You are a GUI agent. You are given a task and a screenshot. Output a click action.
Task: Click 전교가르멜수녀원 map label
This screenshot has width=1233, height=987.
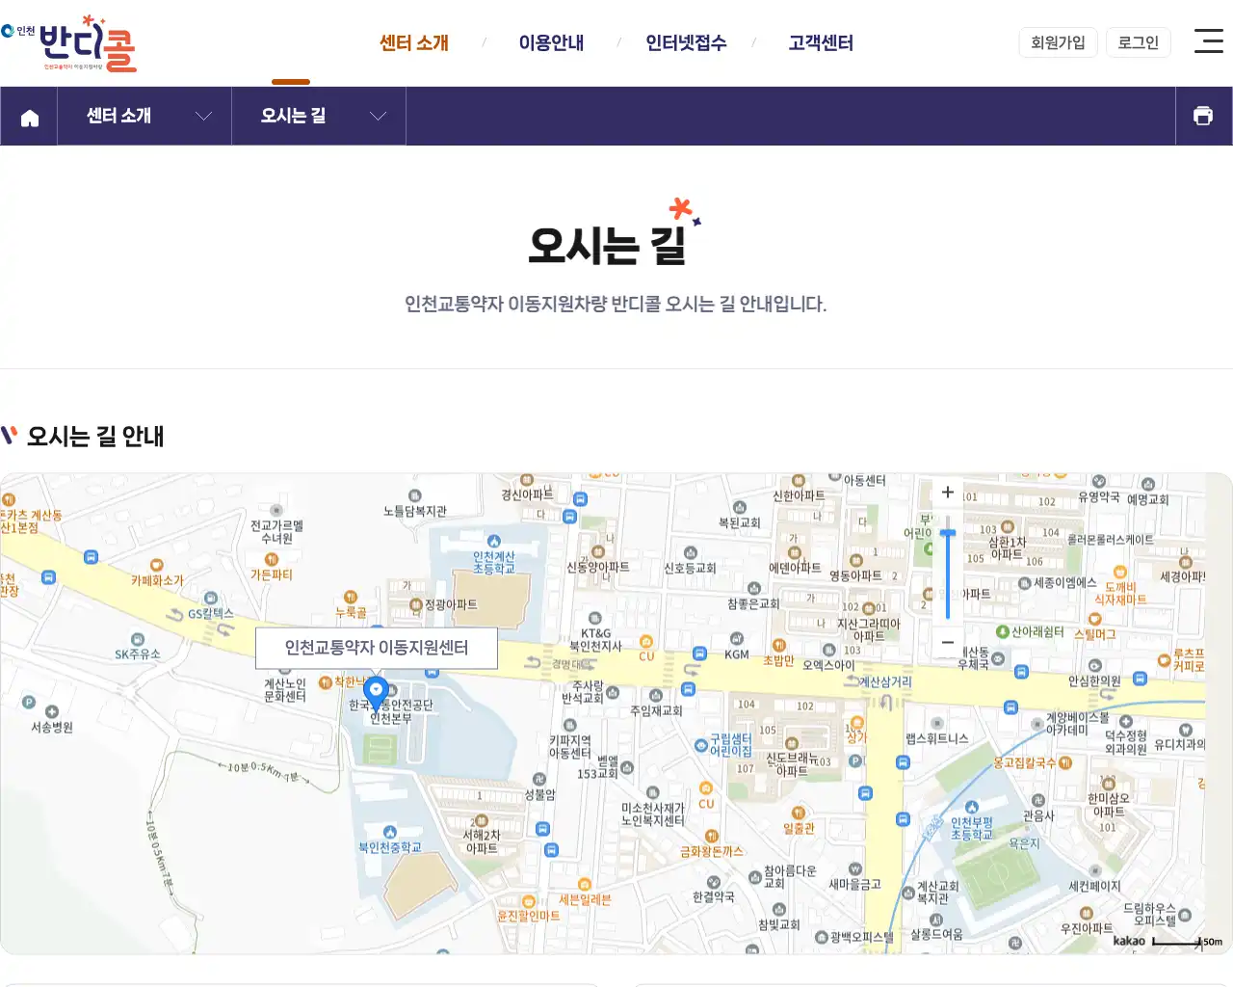coord(277,532)
